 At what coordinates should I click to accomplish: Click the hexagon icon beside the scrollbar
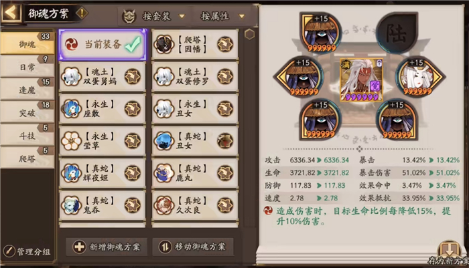pos(249,34)
